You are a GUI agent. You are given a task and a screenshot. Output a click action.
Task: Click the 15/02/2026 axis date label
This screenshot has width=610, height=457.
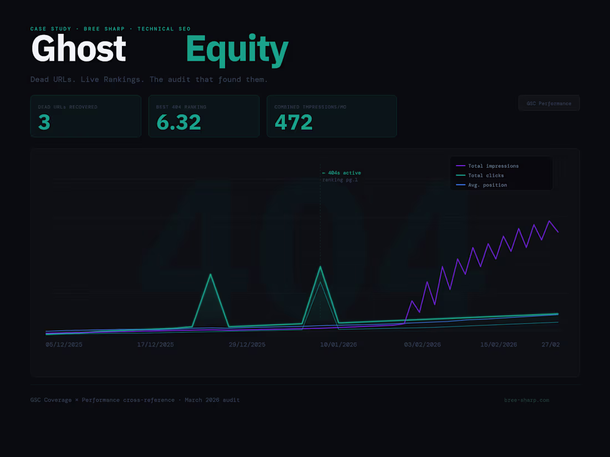[x=499, y=345]
